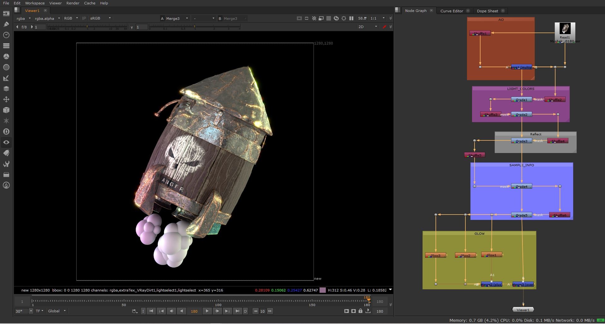This screenshot has height=324, width=605.
Task: Open the Color nodes menu icon
Action: [6, 56]
